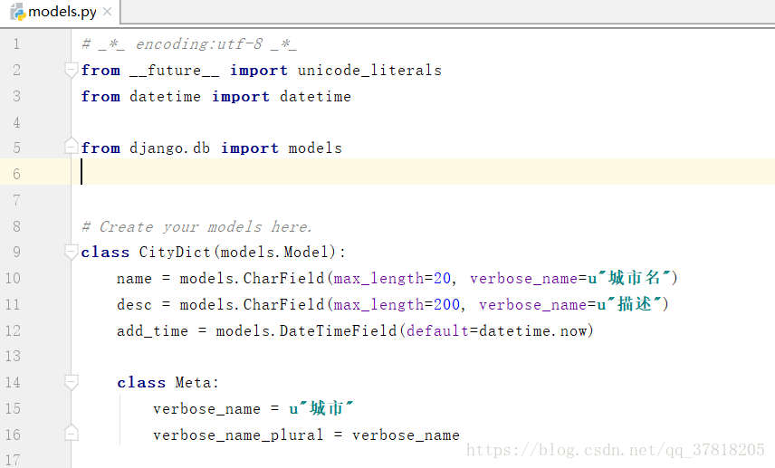Click 'from datetime' on line 3

(x=141, y=96)
